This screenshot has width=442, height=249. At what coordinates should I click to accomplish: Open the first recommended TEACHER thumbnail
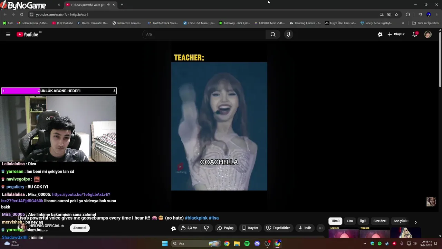pyautogui.click(x=344, y=232)
